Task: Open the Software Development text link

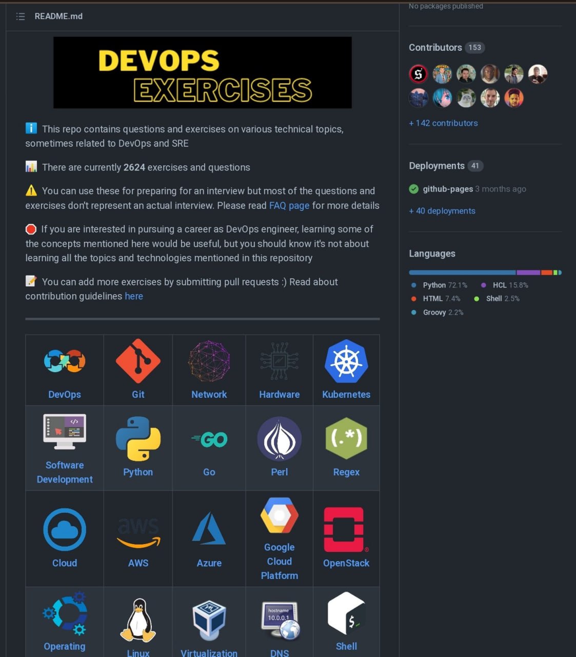Action: pyautogui.click(x=65, y=472)
